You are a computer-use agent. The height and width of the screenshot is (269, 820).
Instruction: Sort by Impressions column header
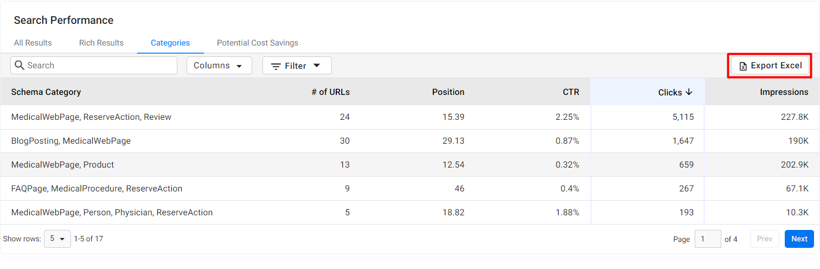tap(784, 92)
